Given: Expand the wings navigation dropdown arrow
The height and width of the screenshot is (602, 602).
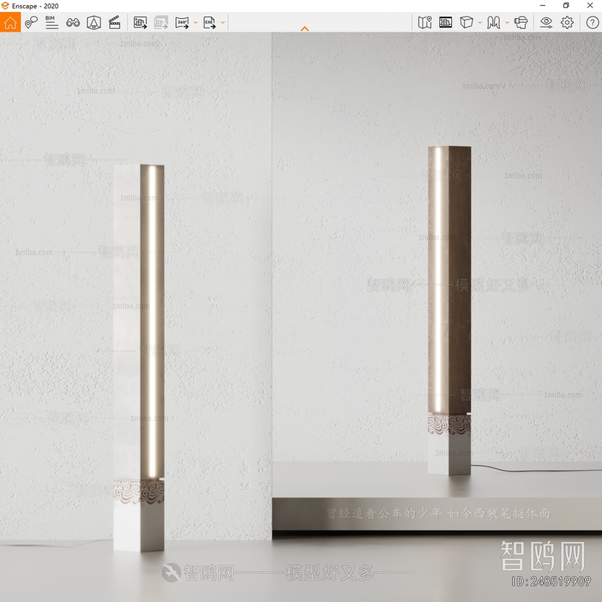Looking at the screenshot, I should (507, 22).
